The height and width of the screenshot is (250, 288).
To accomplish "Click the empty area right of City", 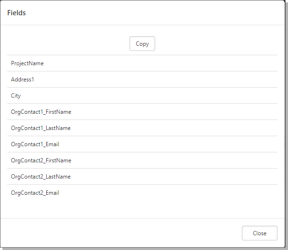I will tap(167, 96).
